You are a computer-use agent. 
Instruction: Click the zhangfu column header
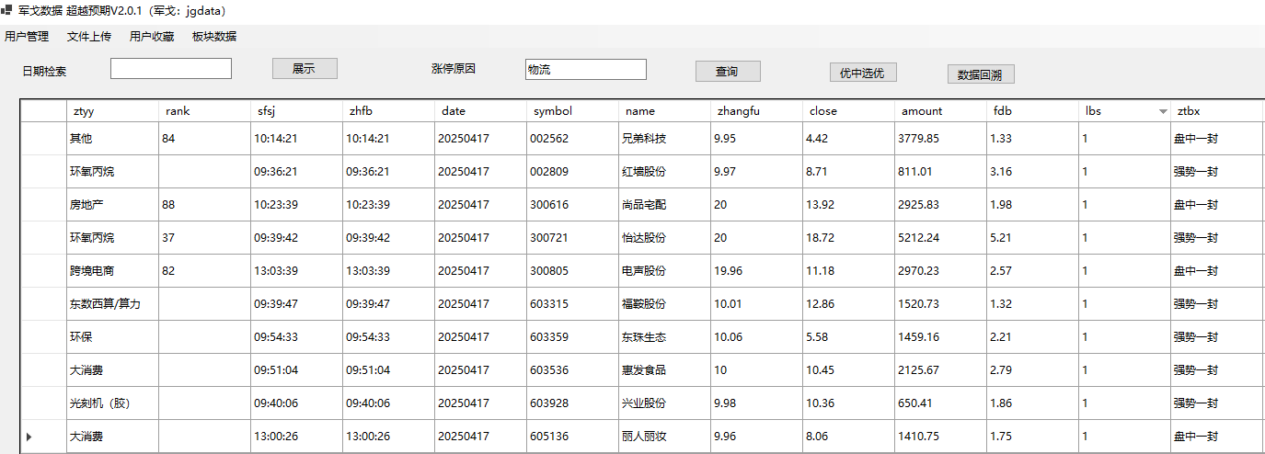(x=756, y=111)
